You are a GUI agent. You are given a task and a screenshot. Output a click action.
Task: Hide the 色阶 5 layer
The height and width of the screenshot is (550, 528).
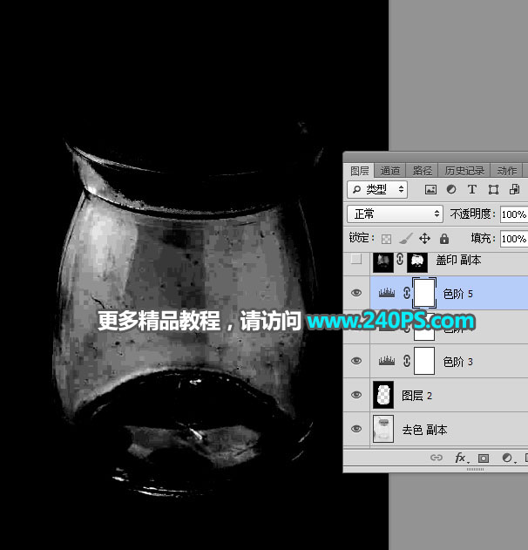point(356,293)
